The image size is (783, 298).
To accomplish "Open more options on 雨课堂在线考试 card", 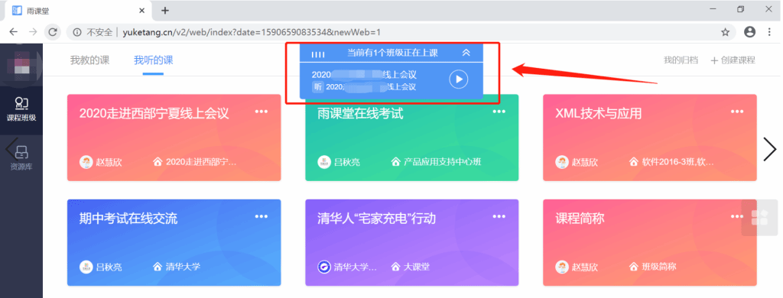I will coord(499,112).
